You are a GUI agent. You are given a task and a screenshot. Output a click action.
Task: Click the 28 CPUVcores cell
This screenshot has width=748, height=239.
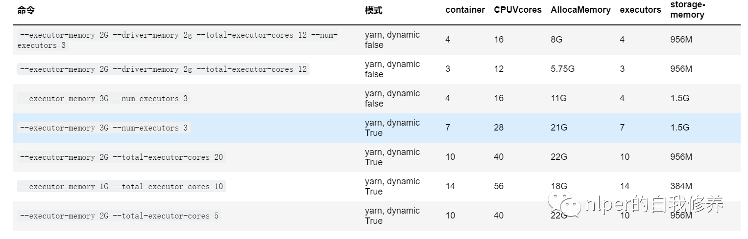[499, 128]
